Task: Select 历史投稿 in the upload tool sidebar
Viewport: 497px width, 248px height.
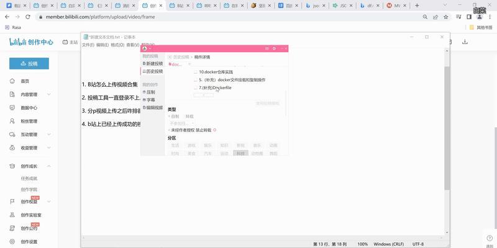Action: tap(153, 71)
